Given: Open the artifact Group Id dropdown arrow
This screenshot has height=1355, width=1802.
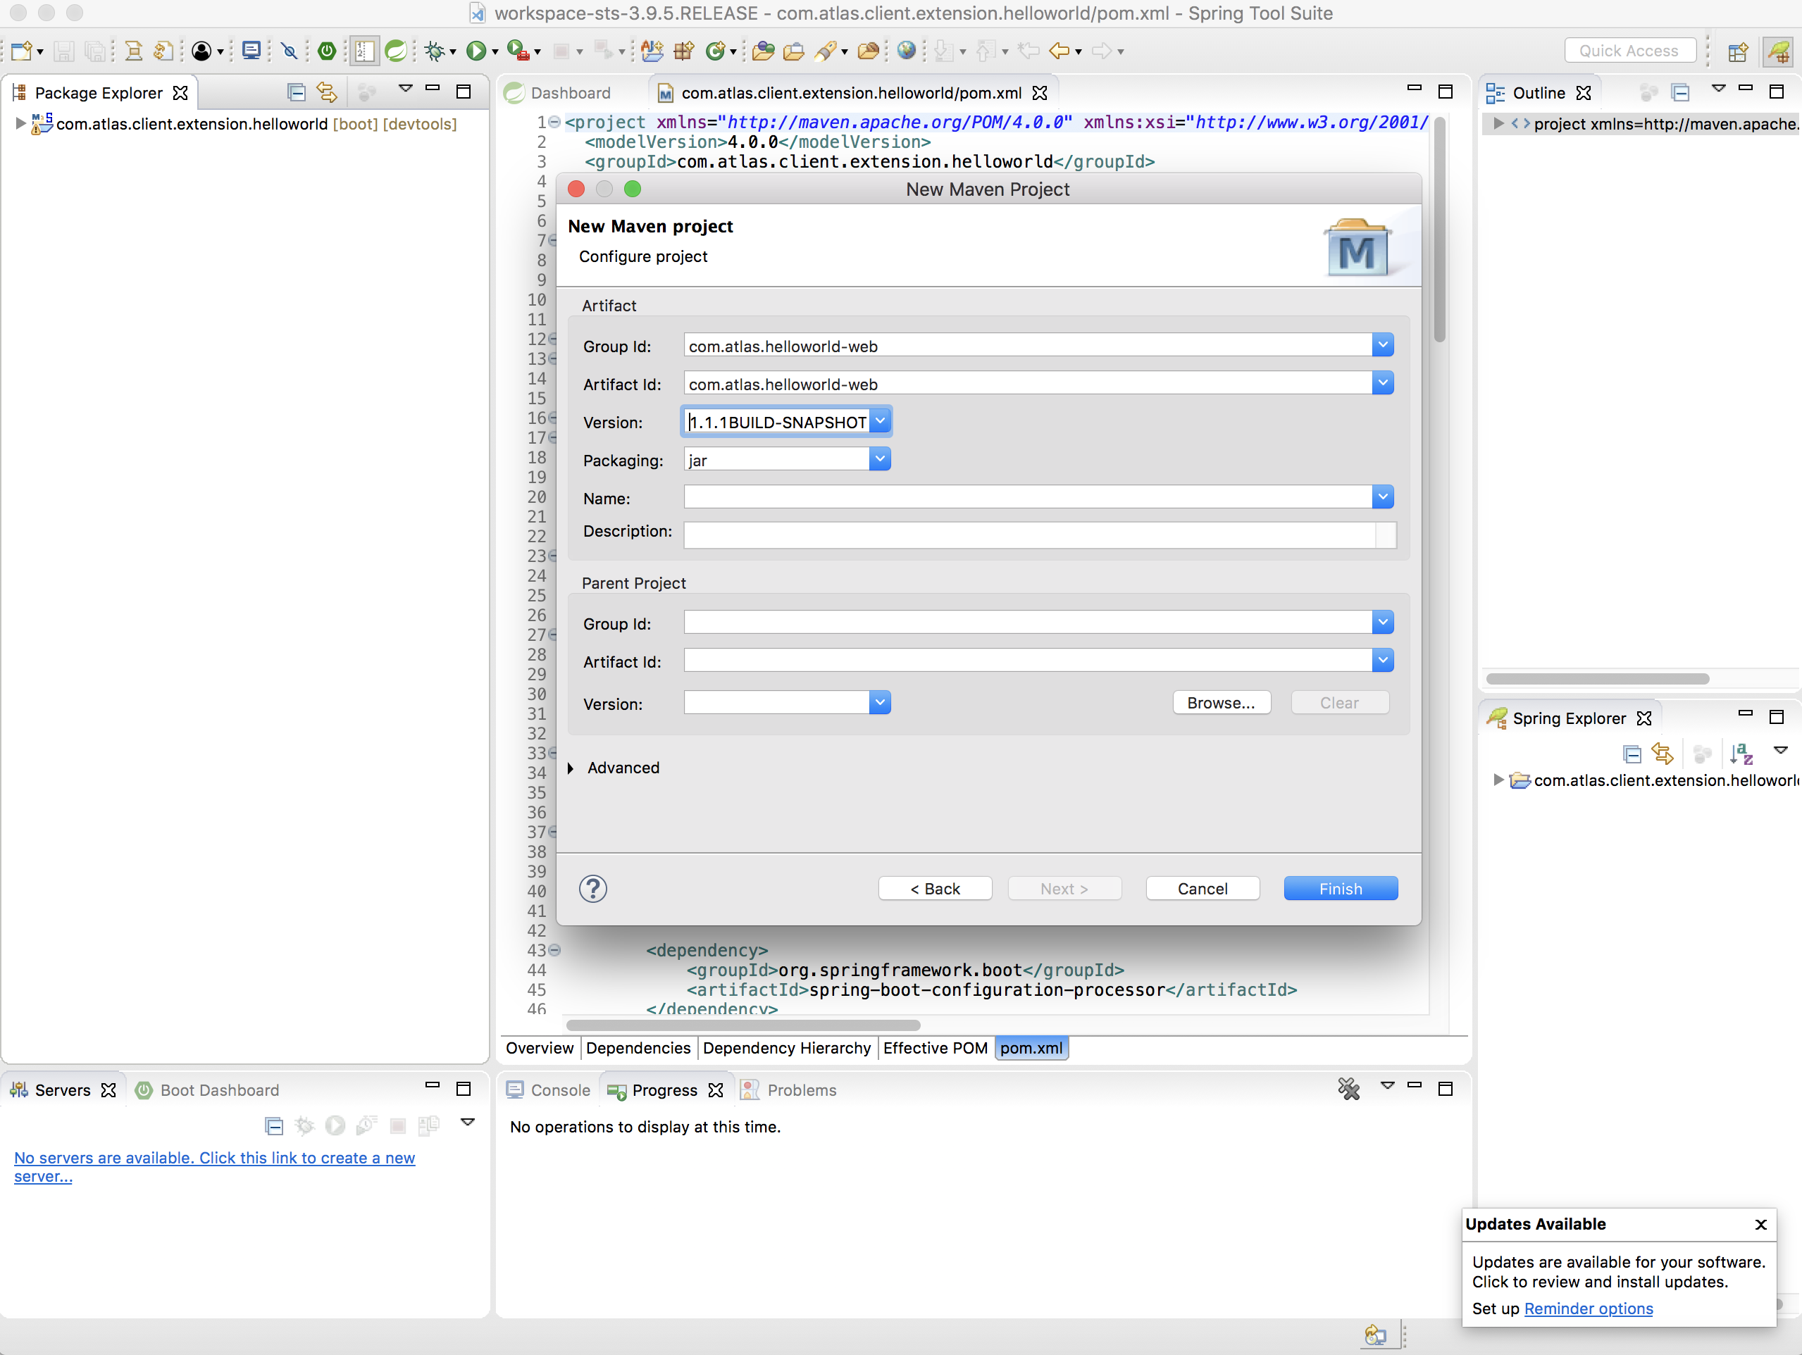Looking at the screenshot, I should [x=1382, y=345].
